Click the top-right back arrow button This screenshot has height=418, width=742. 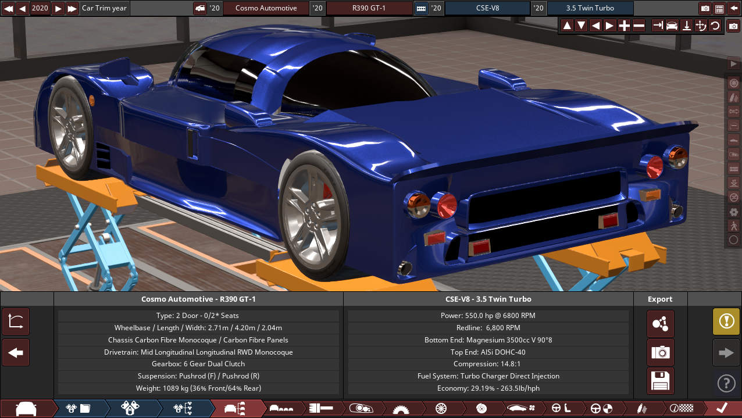pos(734,8)
